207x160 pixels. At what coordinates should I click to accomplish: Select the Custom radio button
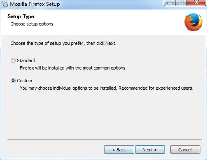(13, 81)
